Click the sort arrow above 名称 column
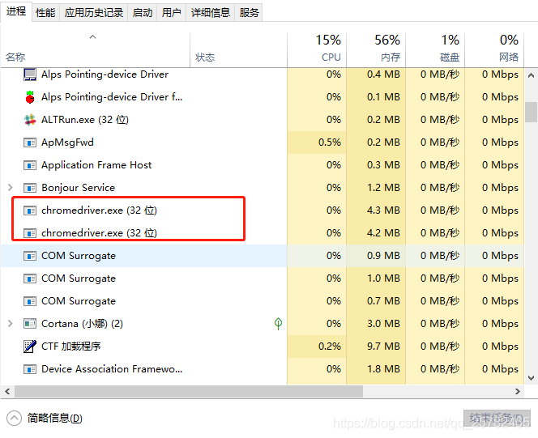 (92, 36)
